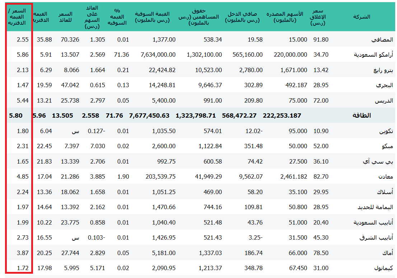This screenshot has width=397, height=278.
Task: Select company name اليمامة للحديد
Action: click(375, 207)
